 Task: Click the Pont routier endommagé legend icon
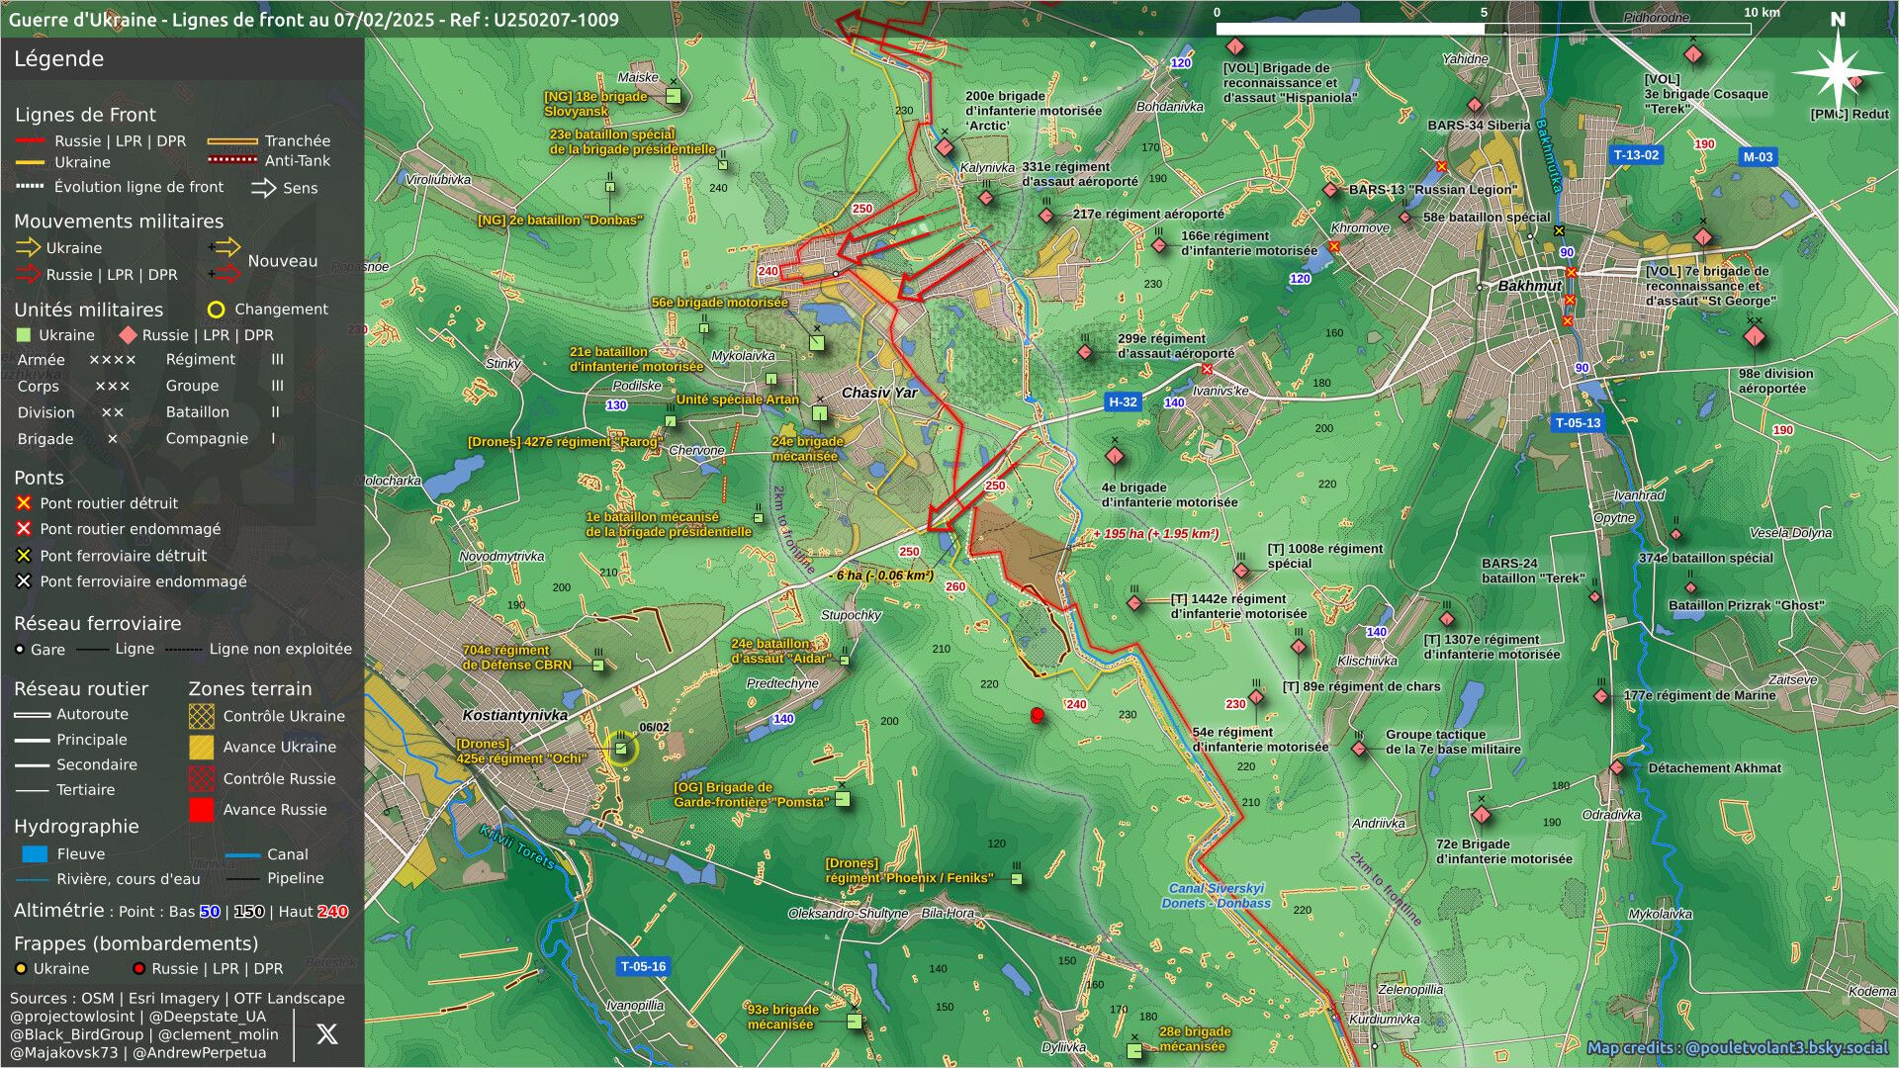coord(24,529)
